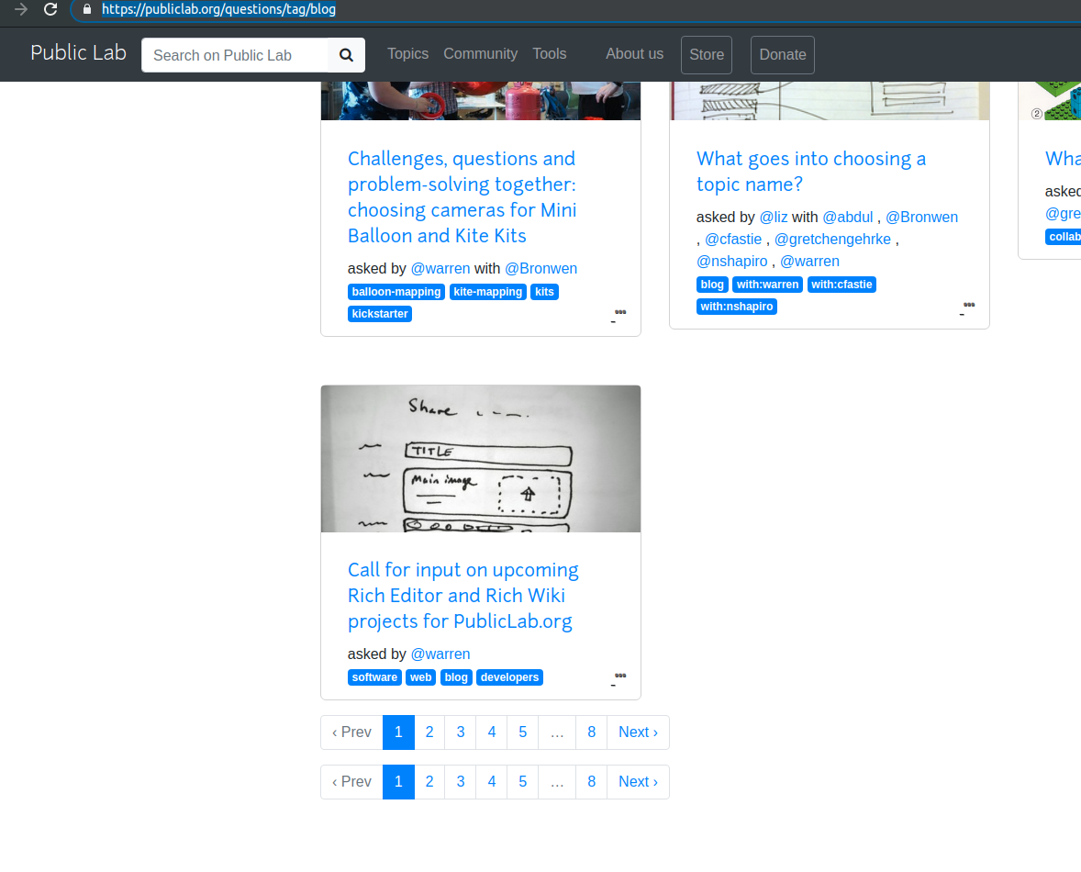Screen dimensions: 1081x872
Task: Open question about choosing a topic name
Action: 811,171
